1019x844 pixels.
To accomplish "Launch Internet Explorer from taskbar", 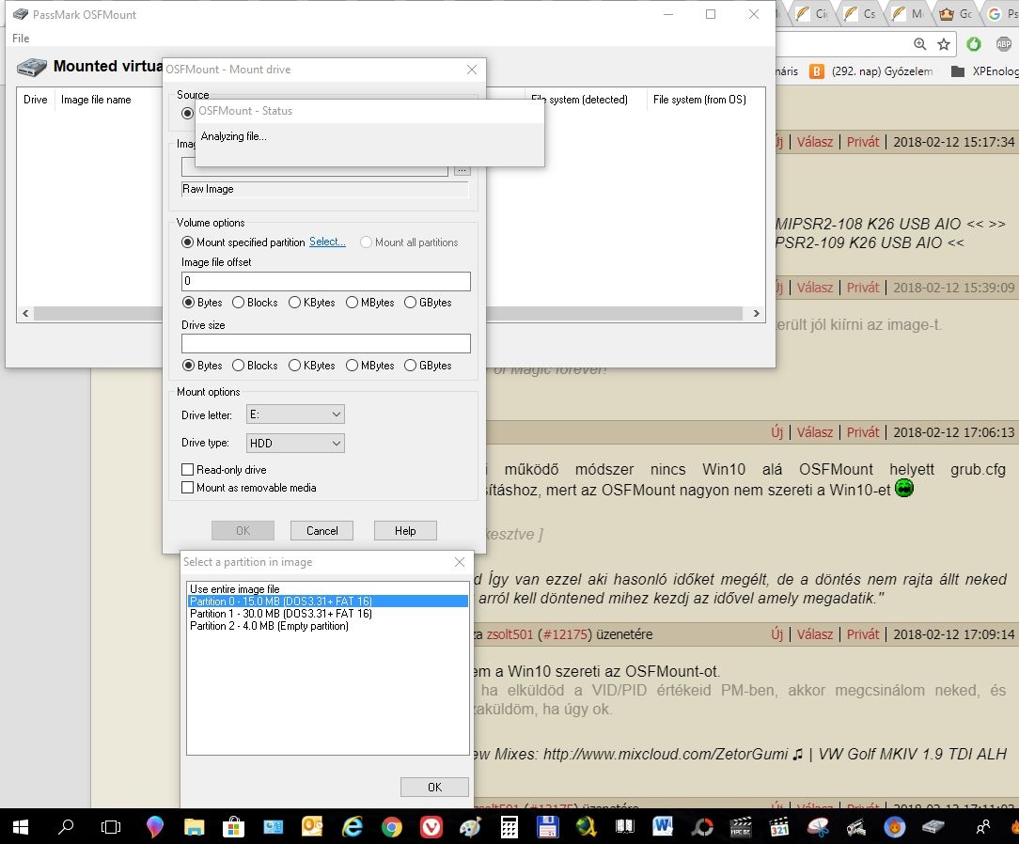I will [x=353, y=826].
